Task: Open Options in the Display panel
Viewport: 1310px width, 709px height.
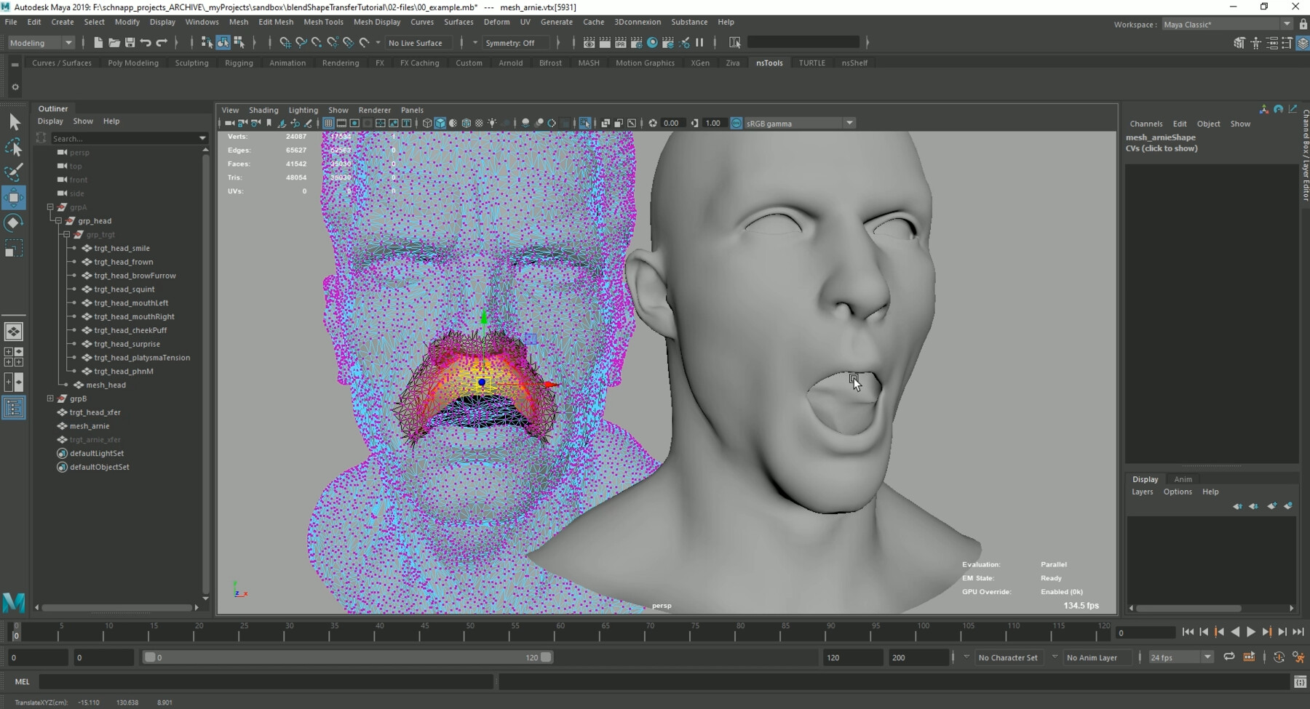Action: click(1178, 492)
